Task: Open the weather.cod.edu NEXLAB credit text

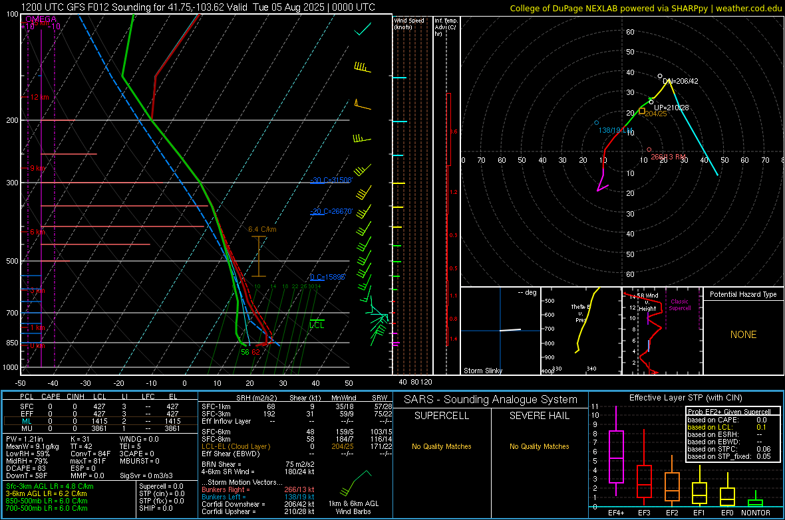Action: pyautogui.click(x=646, y=8)
